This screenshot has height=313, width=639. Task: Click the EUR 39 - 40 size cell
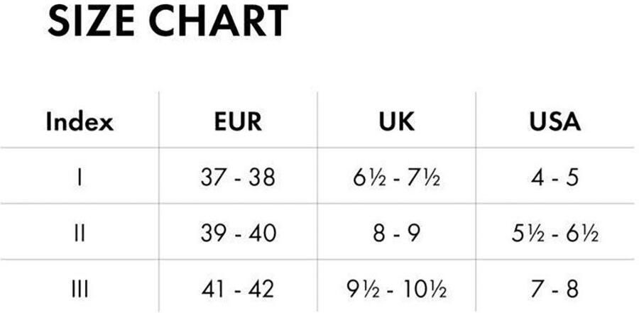click(238, 233)
